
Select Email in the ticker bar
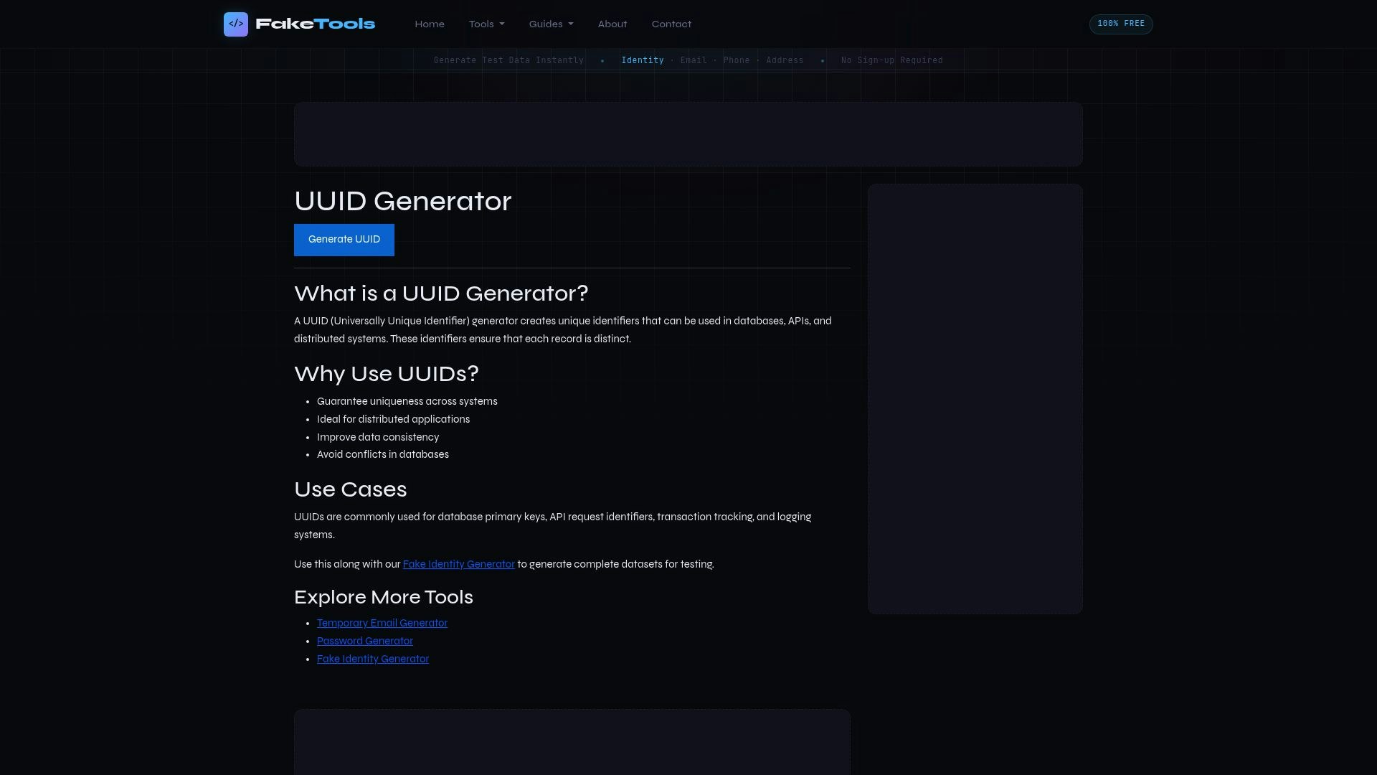694,60
